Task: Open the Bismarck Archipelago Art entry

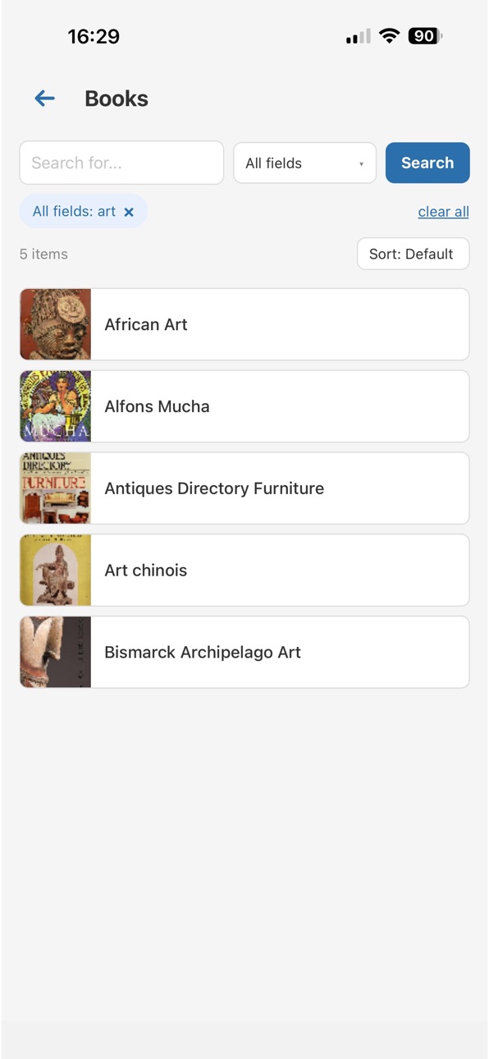Action: (244, 653)
